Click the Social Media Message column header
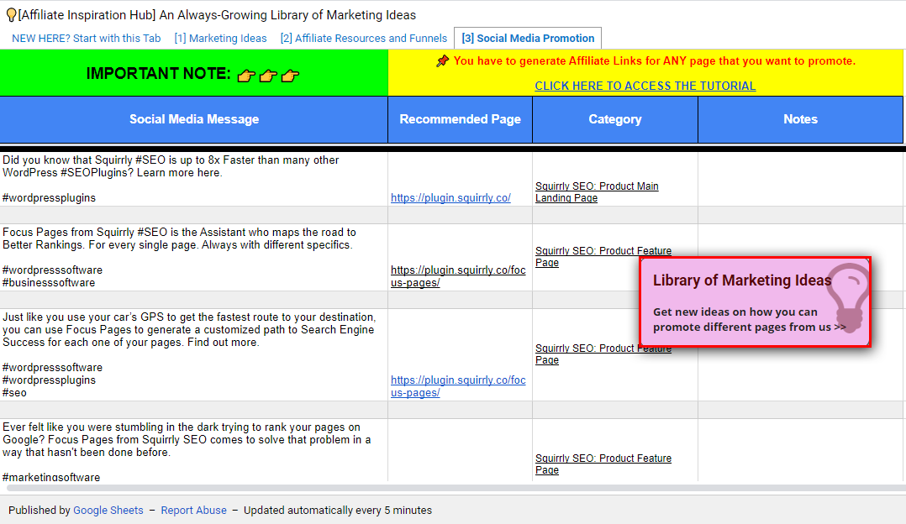Screen dimensions: 906x524 pos(193,119)
